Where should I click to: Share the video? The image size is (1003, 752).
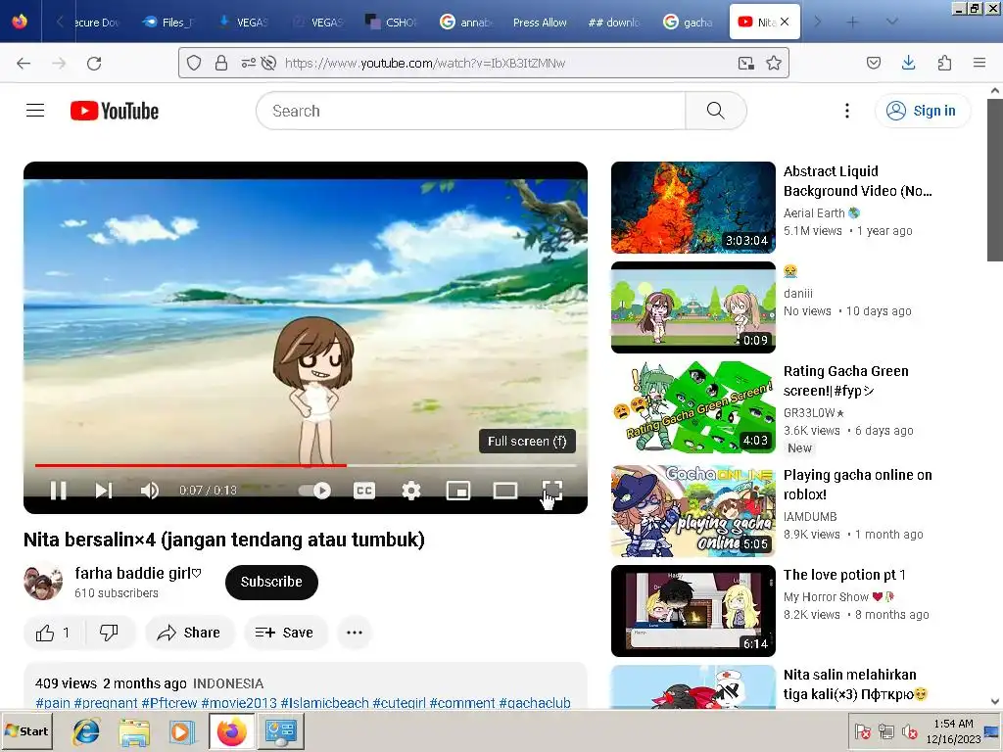point(189,633)
